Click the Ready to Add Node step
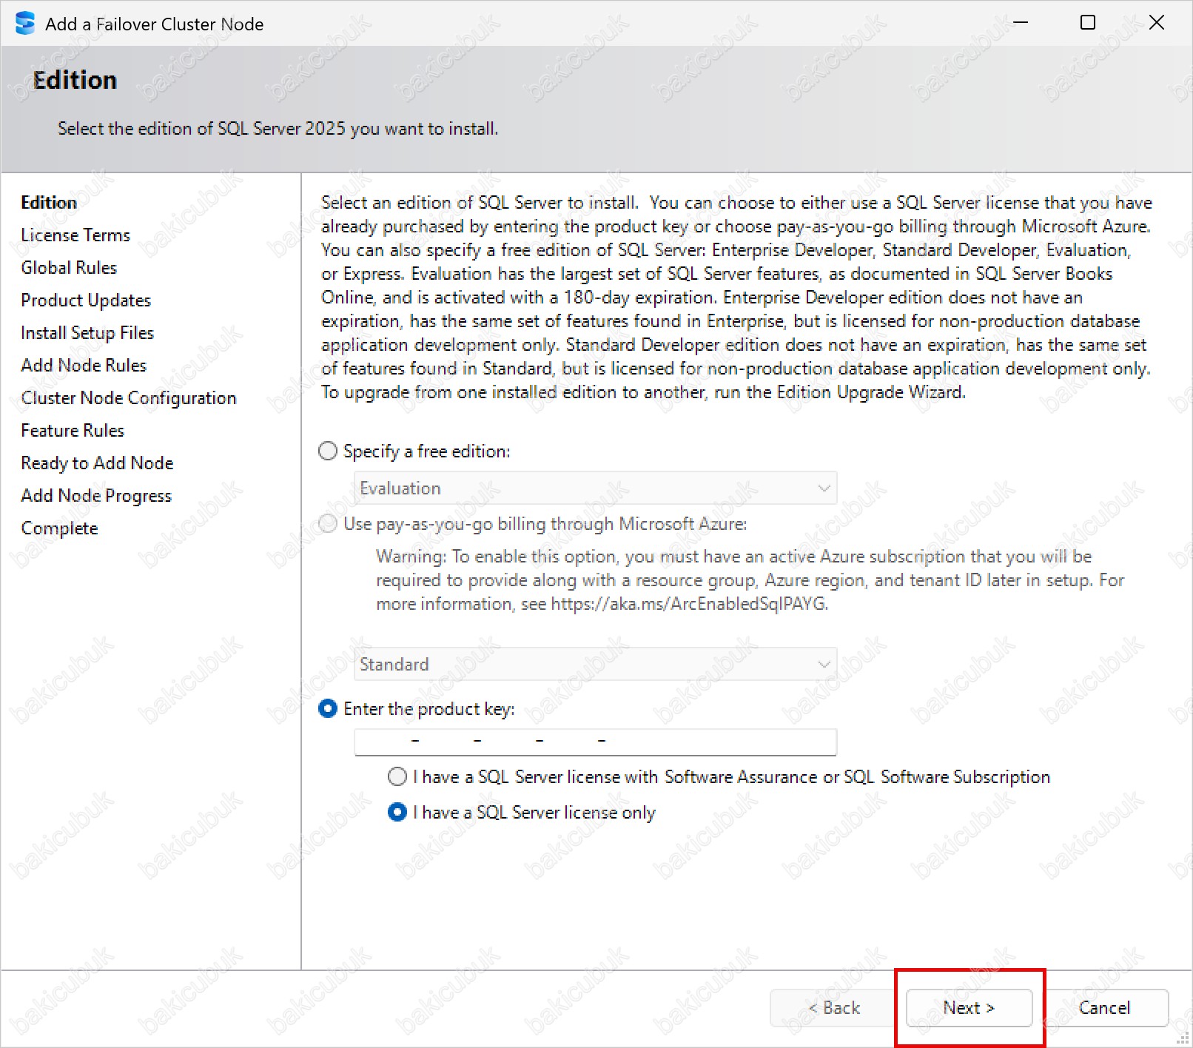The width and height of the screenshot is (1193, 1048). (x=97, y=463)
